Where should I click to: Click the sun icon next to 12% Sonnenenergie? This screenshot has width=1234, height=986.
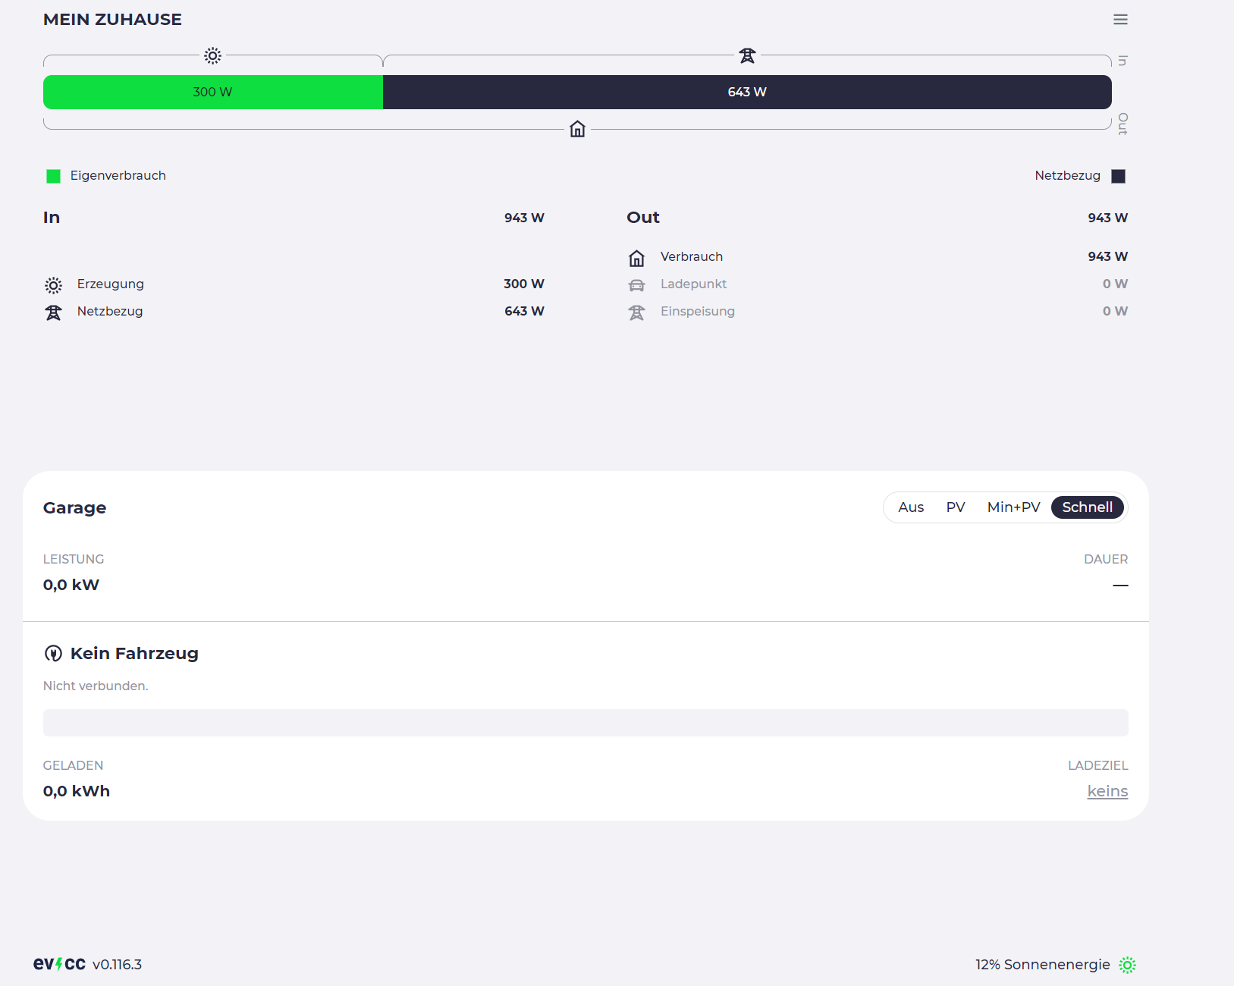pyautogui.click(x=1128, y=965)
